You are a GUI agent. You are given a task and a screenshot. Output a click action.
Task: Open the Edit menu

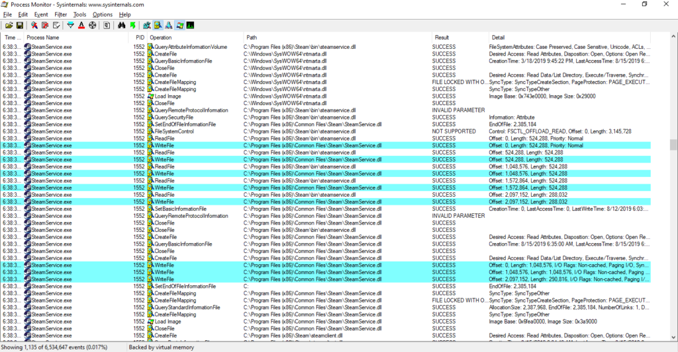point(23,15)
